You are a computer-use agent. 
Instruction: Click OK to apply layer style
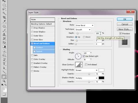pos(125,19)
